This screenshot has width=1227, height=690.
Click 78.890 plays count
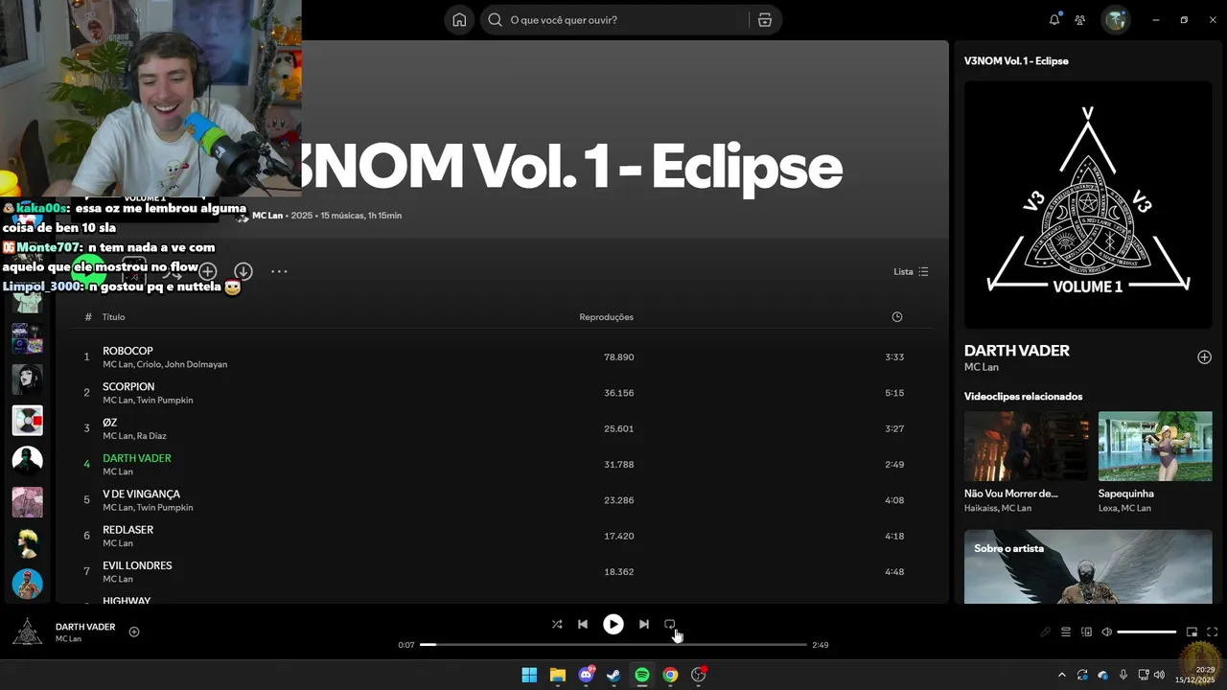pos(618,357)
